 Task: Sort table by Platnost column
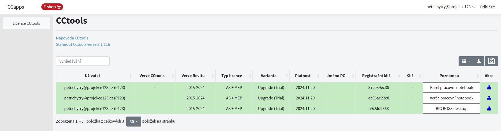(x=305, y=76)
